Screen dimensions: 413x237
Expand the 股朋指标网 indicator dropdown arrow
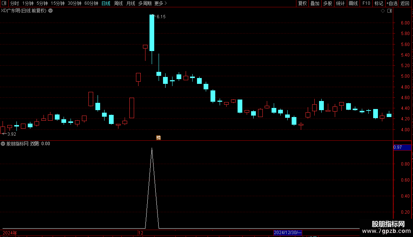[x=3, y=144]
